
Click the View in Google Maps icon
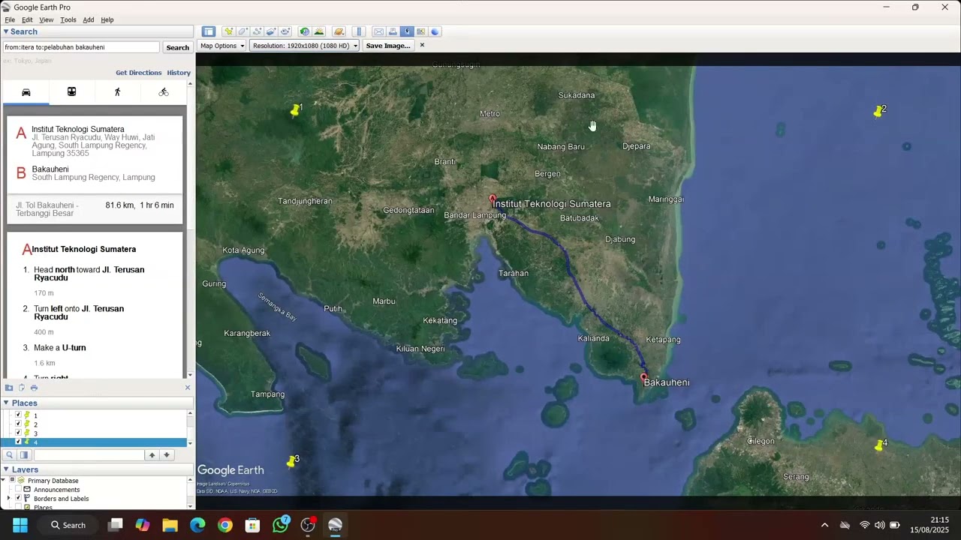(420, 31)
